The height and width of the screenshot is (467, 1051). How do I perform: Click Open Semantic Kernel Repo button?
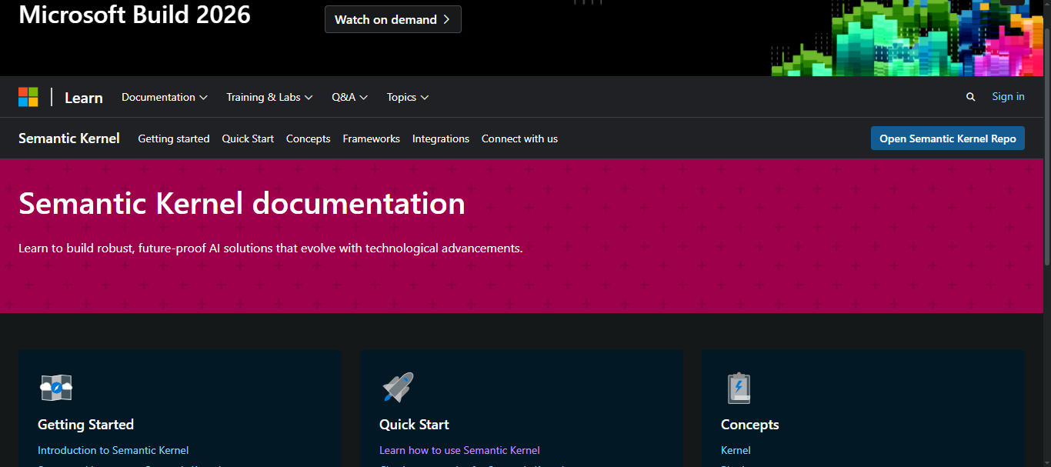point(948,138)
